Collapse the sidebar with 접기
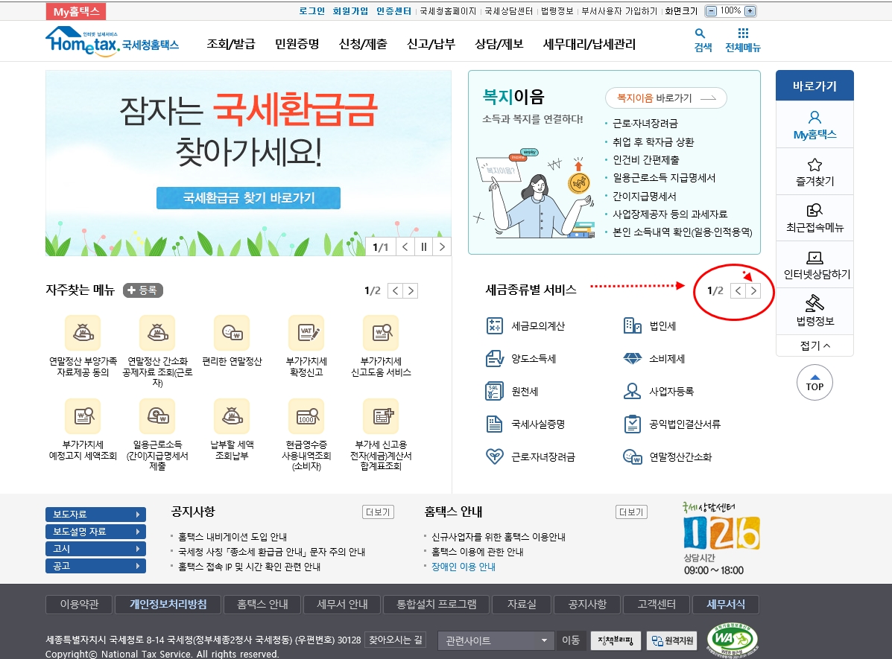The image size is (892, 659). point(814,346)
